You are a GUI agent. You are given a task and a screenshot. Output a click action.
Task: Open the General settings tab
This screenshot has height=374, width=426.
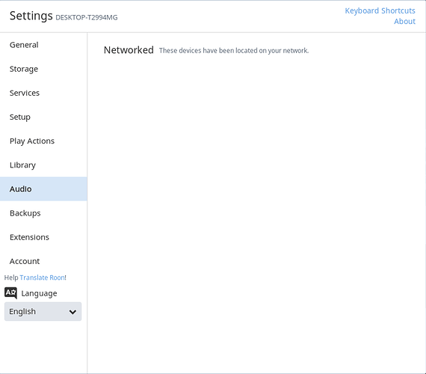[43, 45]
